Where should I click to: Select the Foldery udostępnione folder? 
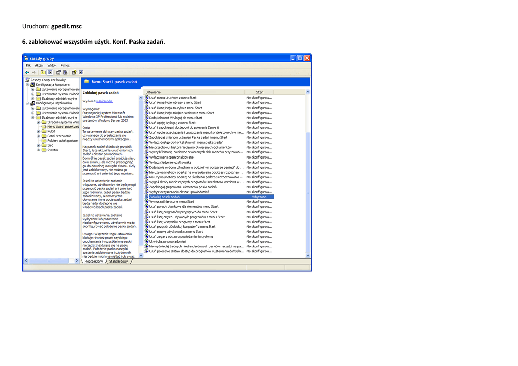point(61,141)
